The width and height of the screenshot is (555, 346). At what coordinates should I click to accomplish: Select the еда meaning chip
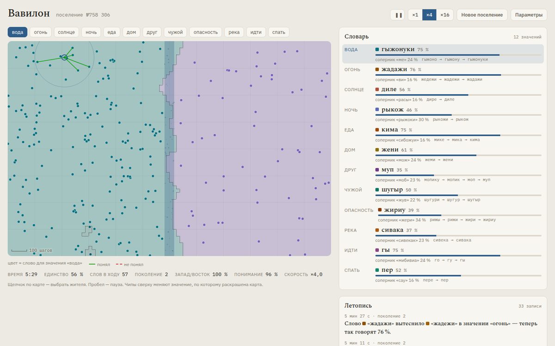click(112, 32)
